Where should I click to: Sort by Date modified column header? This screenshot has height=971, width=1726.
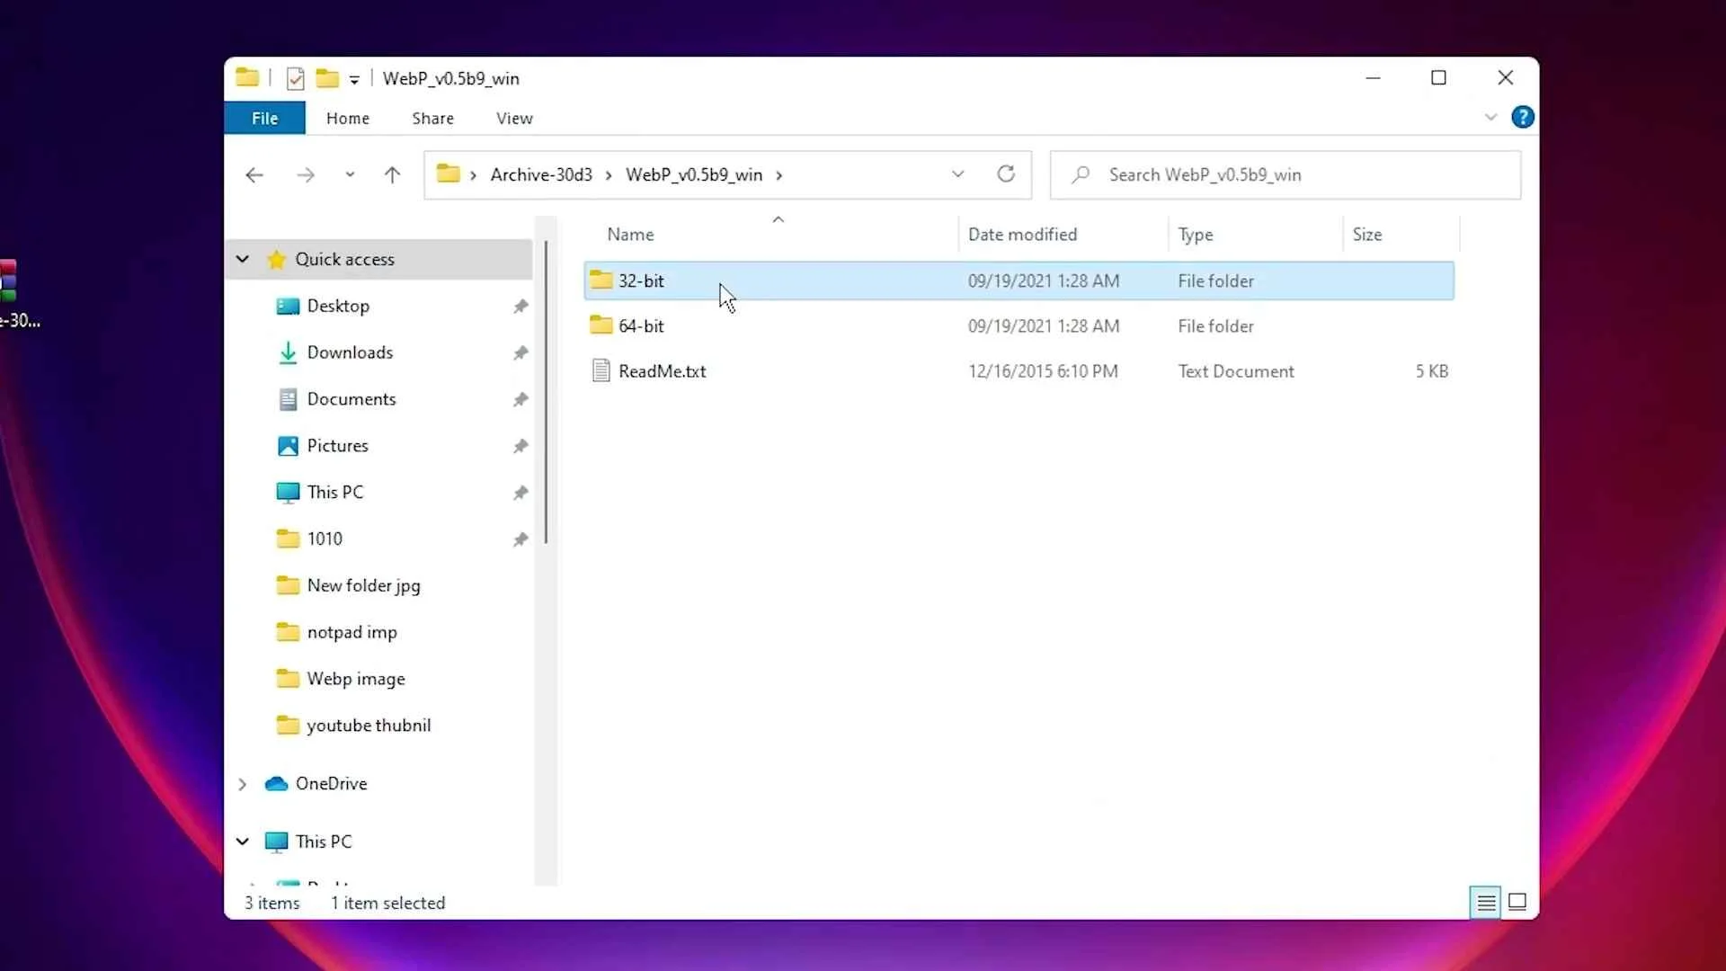pyautogui.click(x=1022, y=235)
